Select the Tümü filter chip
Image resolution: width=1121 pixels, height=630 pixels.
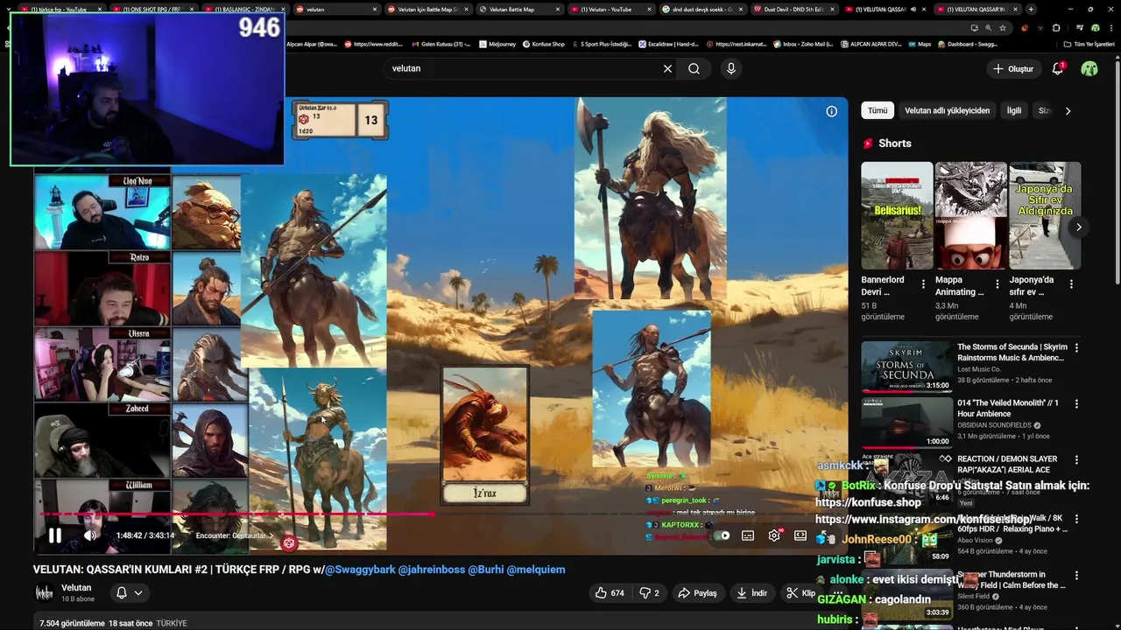(878, 111)
